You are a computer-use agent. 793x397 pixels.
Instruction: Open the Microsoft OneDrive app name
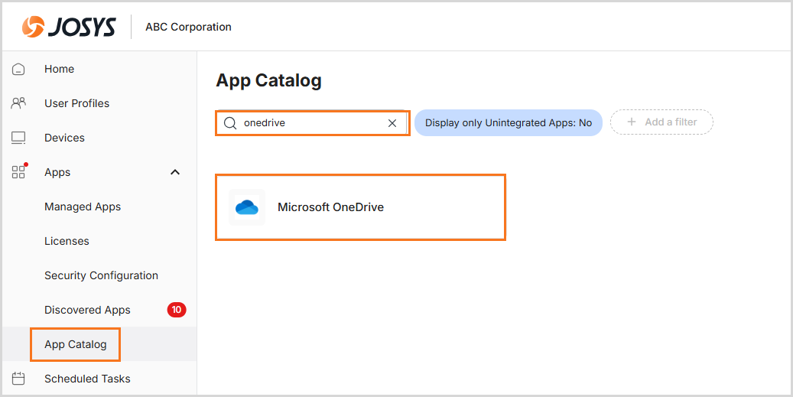point(331,207)
